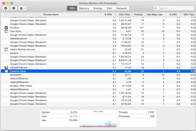Screen dimensions: 196x131
Task: Select Chrome Helper row with CPU time 1:22:41,09
Action: coord(98,20)
